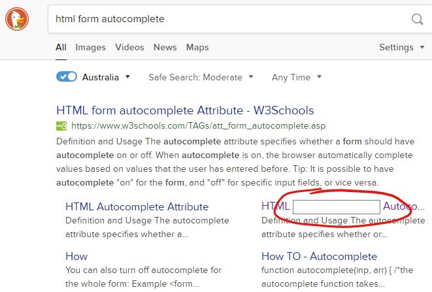The width and height of the screenshot is (432, 292).
Task: Switch to the Videos tab
Action: (129, 47)
